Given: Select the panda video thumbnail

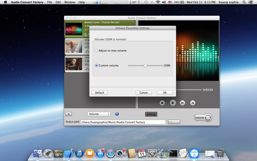Looking at the screenshot, I should pyautogui.click(x=74, y=64).
